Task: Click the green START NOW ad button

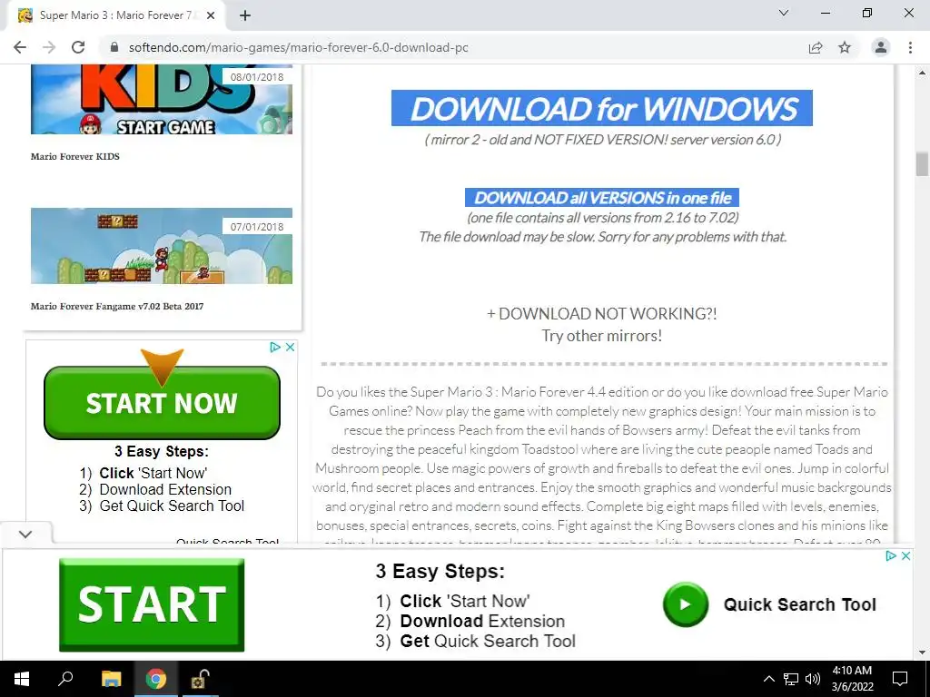Action: click(x=162, y=403)
